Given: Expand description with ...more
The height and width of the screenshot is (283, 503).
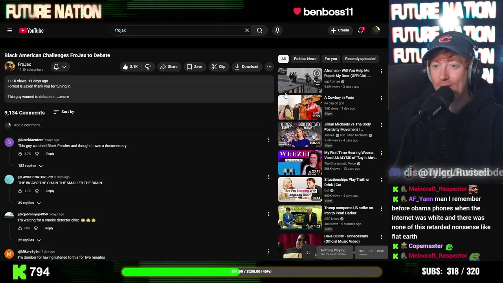Looking at the screenshot, I should pyautogui.click(x=63, y=97).
